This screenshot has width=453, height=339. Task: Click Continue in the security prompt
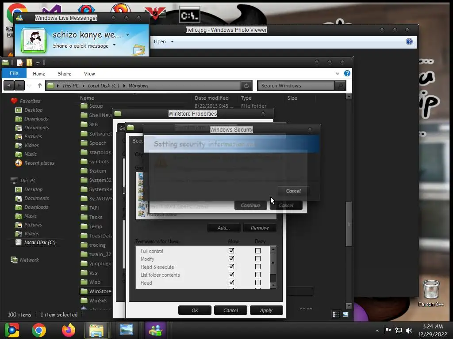250,205
